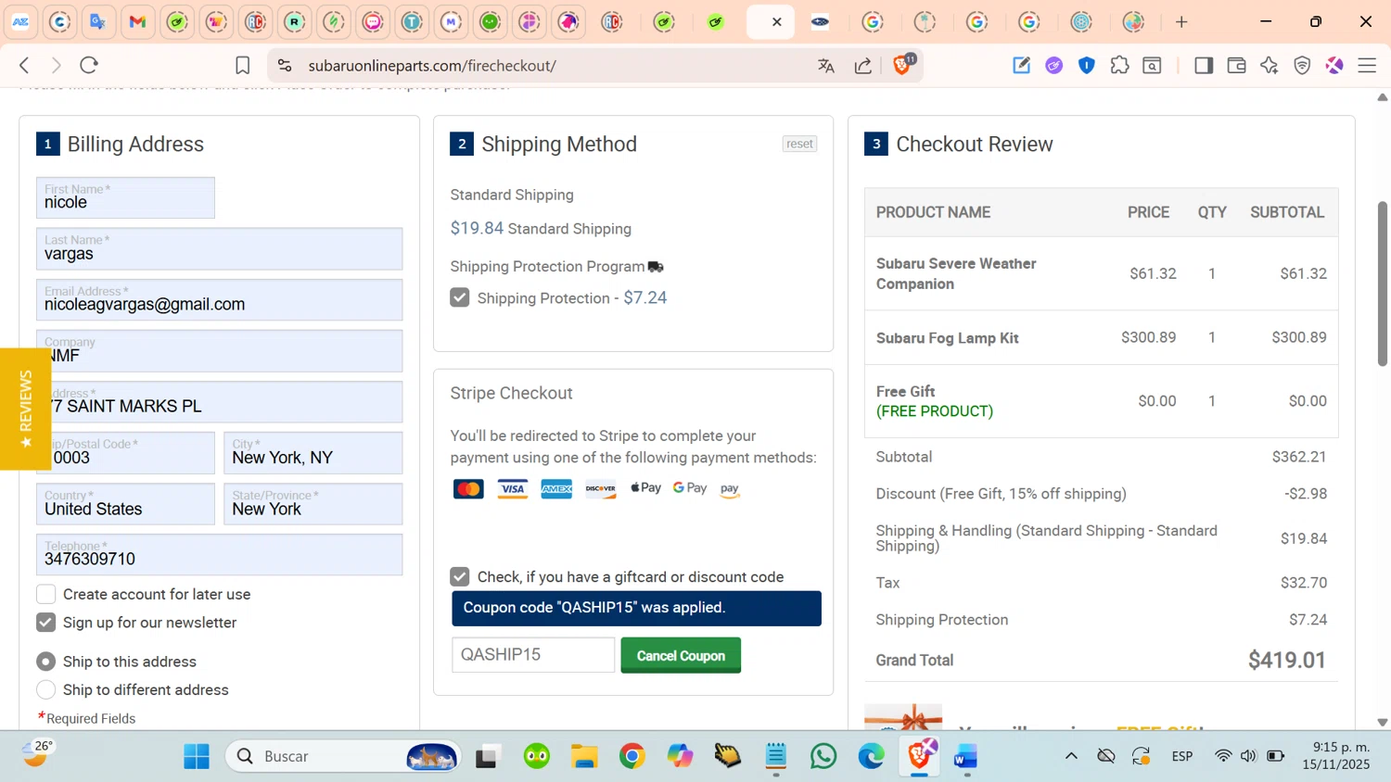Viewport: 1391px width, 782px height.
Task: Click the blue shield extension icon
Action: click(x=1087, y=65)
